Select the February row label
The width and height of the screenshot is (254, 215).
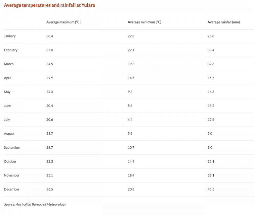point(11,50)
